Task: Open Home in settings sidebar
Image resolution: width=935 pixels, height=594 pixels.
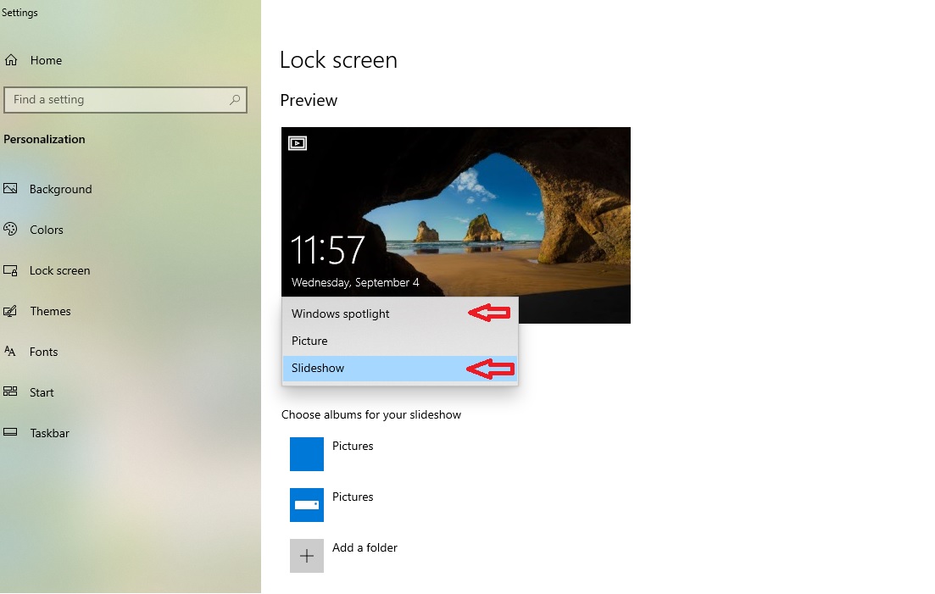Action: [46, 60]
